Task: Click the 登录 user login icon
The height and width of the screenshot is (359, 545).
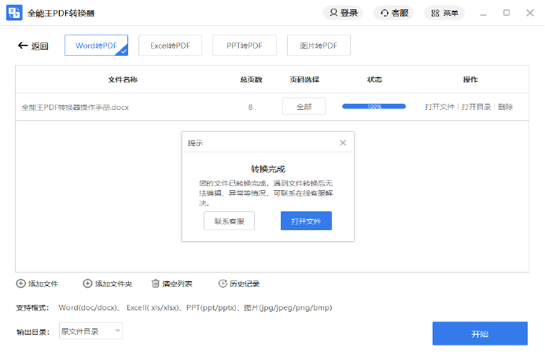Action: [334, 13]
